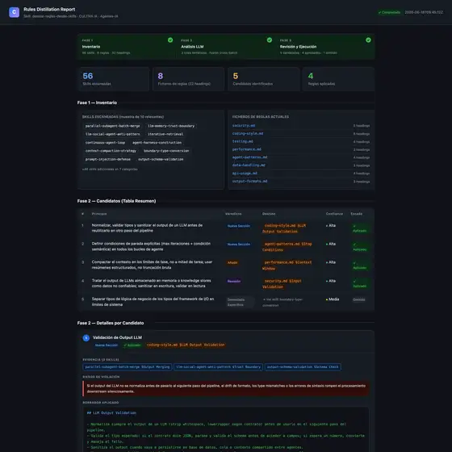Image resolution: width=452 pixels, height=452 pixels.
Task: Click the boundary-type-conversion skill tag
Action: click(x=166, y=151)
